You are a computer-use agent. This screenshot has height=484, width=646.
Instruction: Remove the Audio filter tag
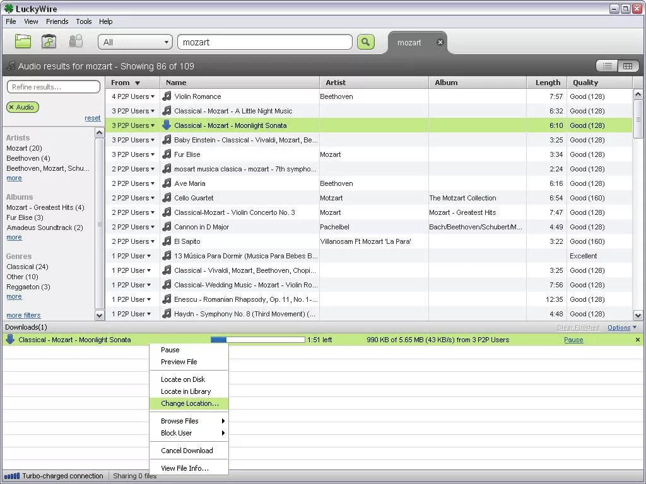(x=11, y=107)
